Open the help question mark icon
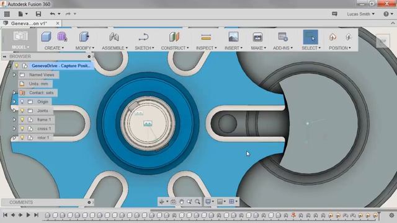The width and height of the screenshot is (397, 223). (386, 14)
